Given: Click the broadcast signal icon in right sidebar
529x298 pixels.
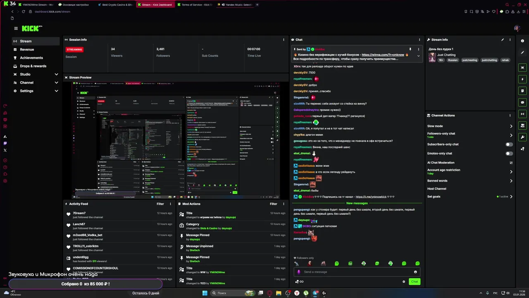Looking at the screenshot, I should (522, 114).
